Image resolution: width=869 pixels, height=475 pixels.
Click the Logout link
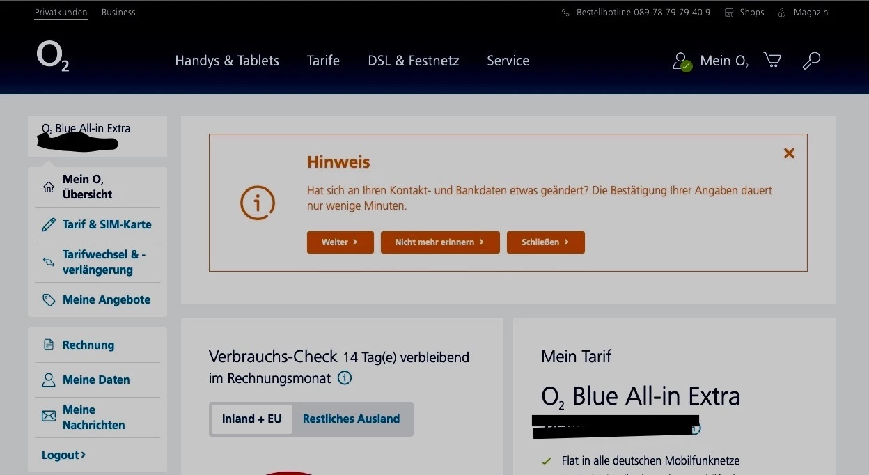pos(64,455)
